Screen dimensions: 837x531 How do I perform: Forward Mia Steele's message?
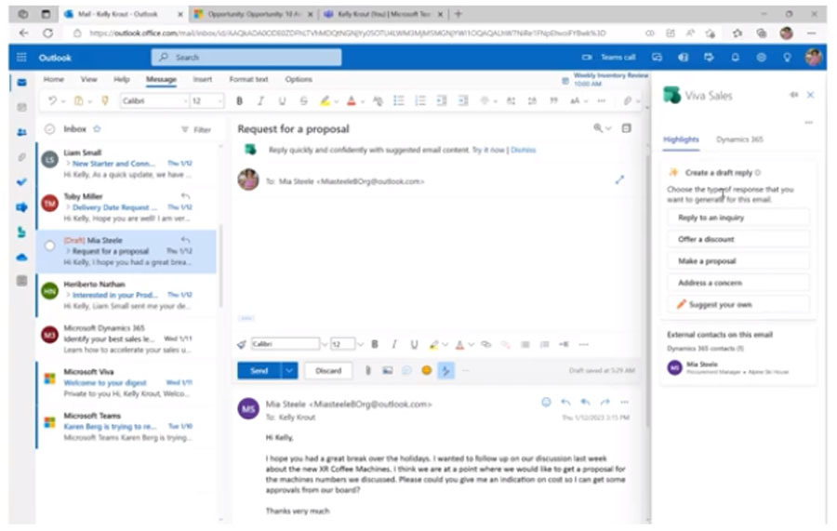(604, 402)
